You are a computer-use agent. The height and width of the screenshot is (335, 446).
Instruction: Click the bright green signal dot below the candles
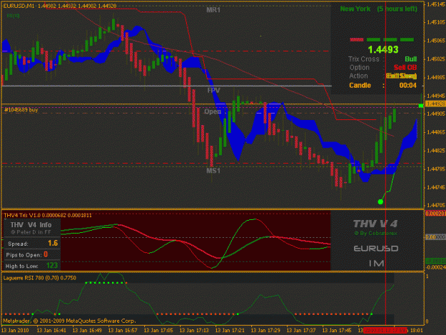pos(380,202)
